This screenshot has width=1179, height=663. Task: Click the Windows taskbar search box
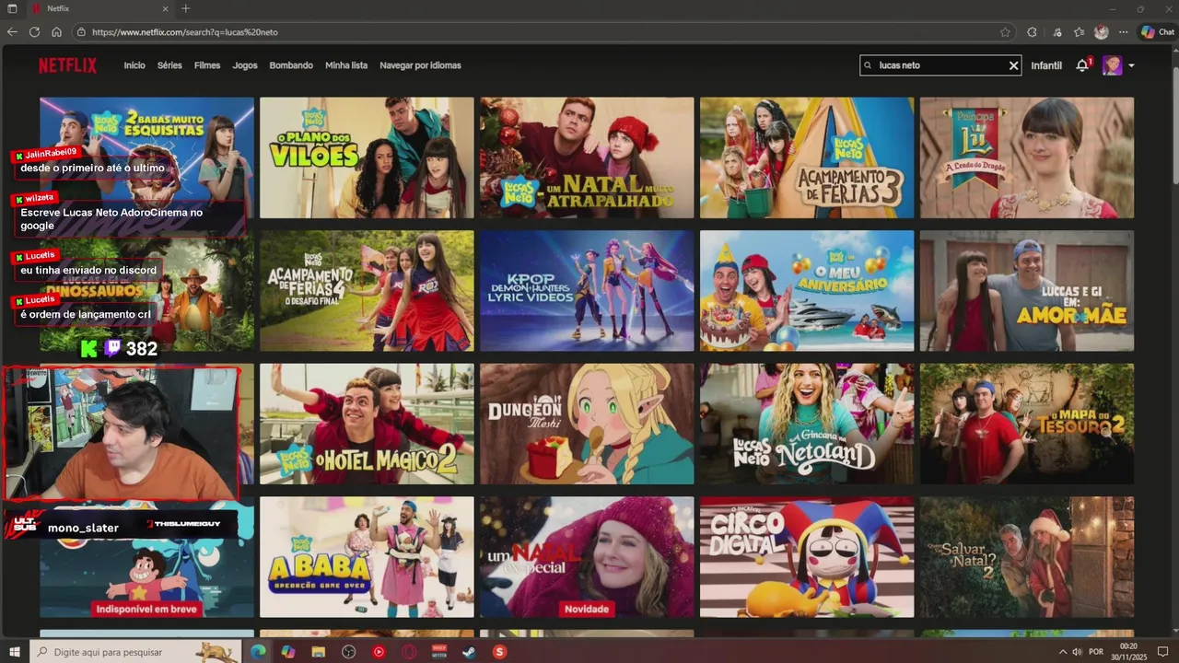pos(134,652)
